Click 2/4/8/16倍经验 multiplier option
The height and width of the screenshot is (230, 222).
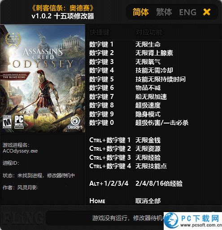coord(159,183)
